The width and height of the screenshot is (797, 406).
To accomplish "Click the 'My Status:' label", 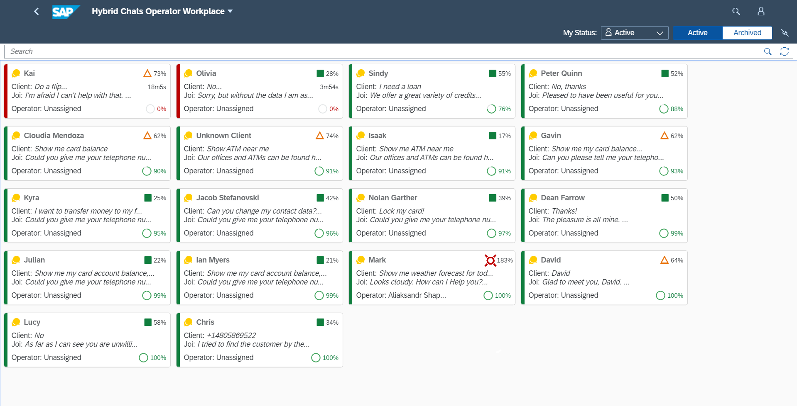I will (x=580, y=33).
